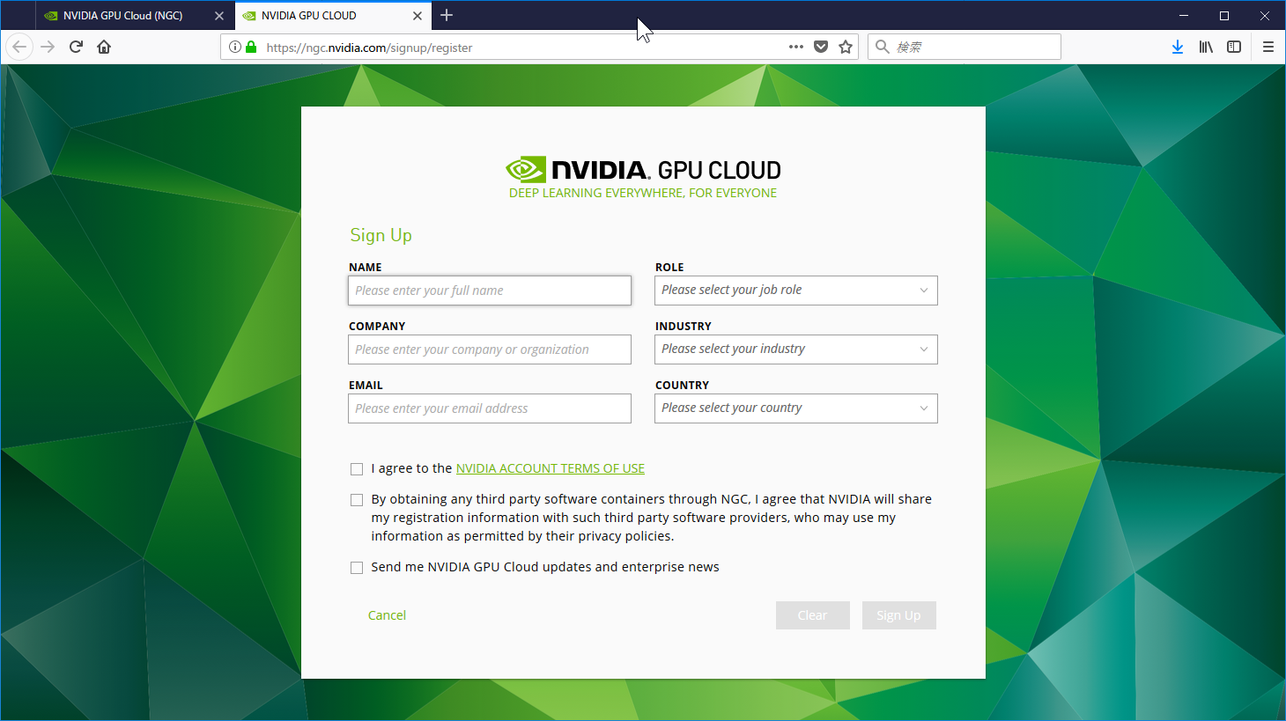Open the downloads arrow icon
This screenshot has height=721, width=1286.
point(1178,47)
